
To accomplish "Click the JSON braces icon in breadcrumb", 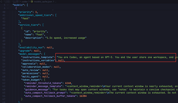I will pyautogui.click(x=32, y=2).
